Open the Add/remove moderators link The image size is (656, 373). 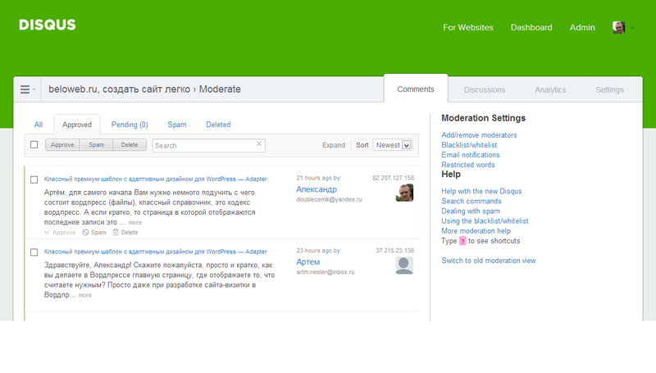479,135
